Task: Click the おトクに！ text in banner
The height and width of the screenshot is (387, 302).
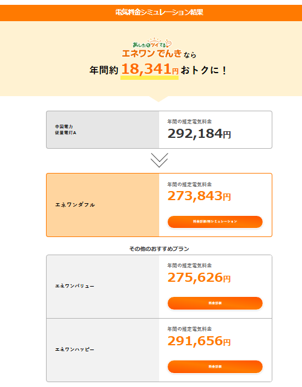Action: pyautogui.click(x=203, y=70)
